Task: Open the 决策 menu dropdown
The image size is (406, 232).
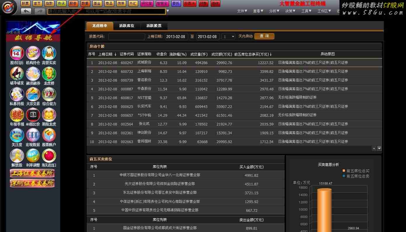Action: pyautogui.click(x=290, y=11)
